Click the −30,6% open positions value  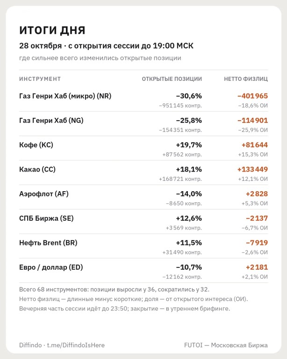click(189, 96)
